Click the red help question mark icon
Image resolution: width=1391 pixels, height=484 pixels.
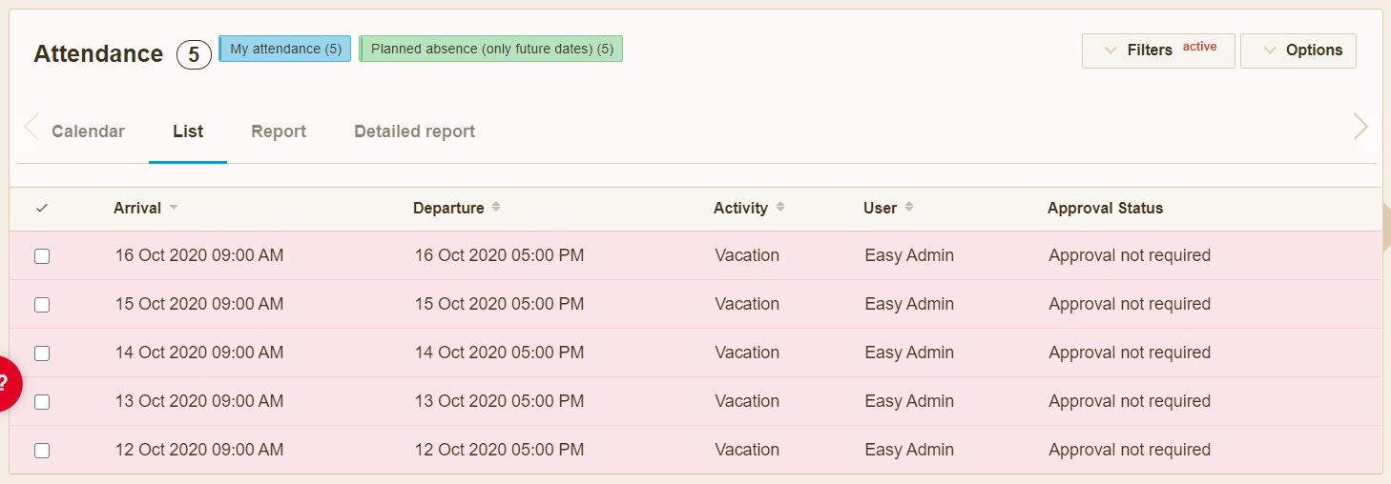[x=6, y=383]
